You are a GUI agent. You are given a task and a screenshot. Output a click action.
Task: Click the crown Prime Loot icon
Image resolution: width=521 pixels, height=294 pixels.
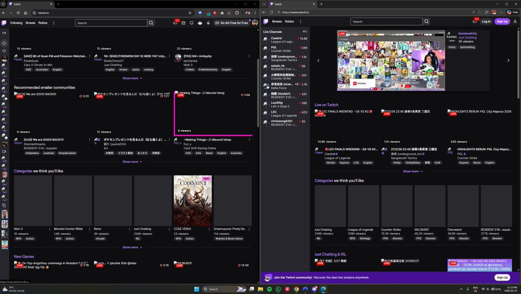[x=200, y=23]
